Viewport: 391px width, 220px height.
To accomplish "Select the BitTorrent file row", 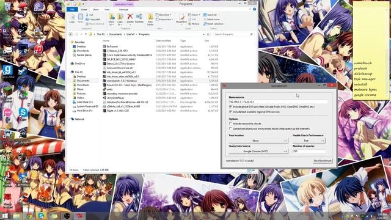I will [160, 46].
